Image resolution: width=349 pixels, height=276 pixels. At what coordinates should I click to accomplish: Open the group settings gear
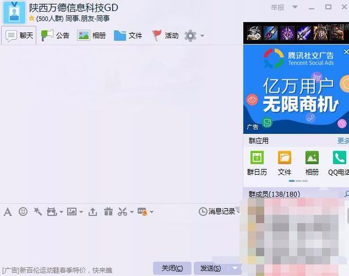click(x=190, y=36)
